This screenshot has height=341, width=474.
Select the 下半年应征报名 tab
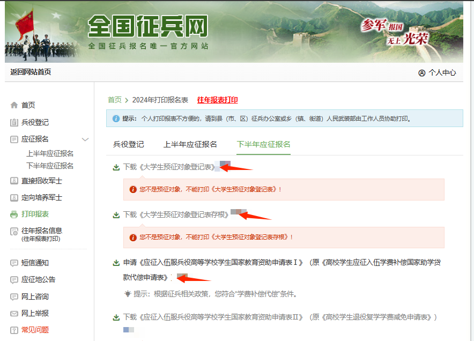pyautogui.click(x=263, y=144)
